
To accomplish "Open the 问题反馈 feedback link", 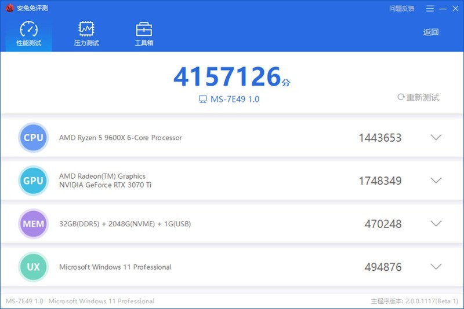I will pyautogui.click(x=401, y=9).
